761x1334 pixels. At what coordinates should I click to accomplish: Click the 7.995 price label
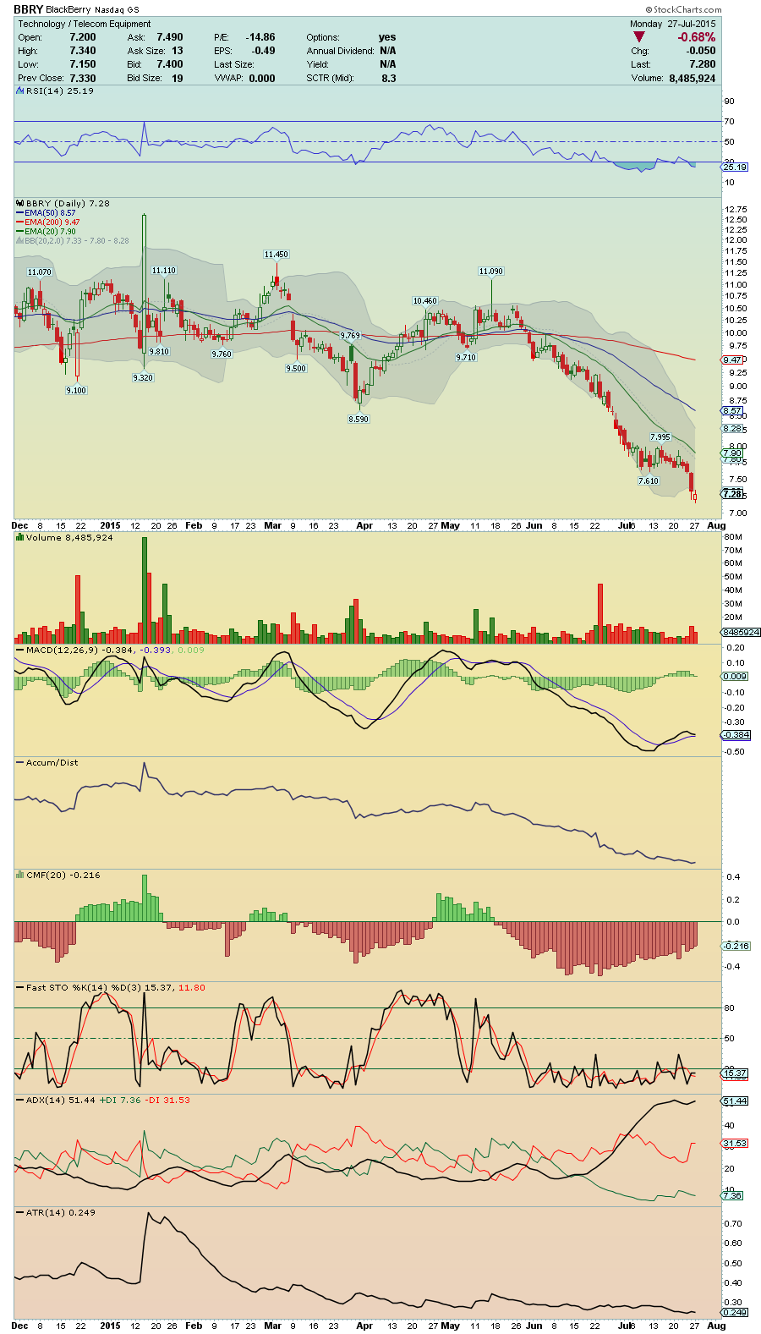click(660, 436)
